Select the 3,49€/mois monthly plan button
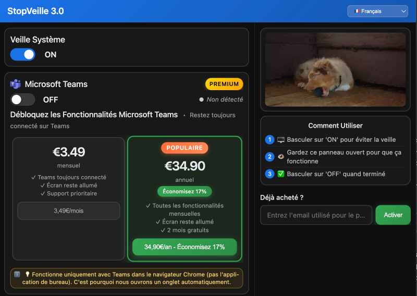 [x=69, y=211]
